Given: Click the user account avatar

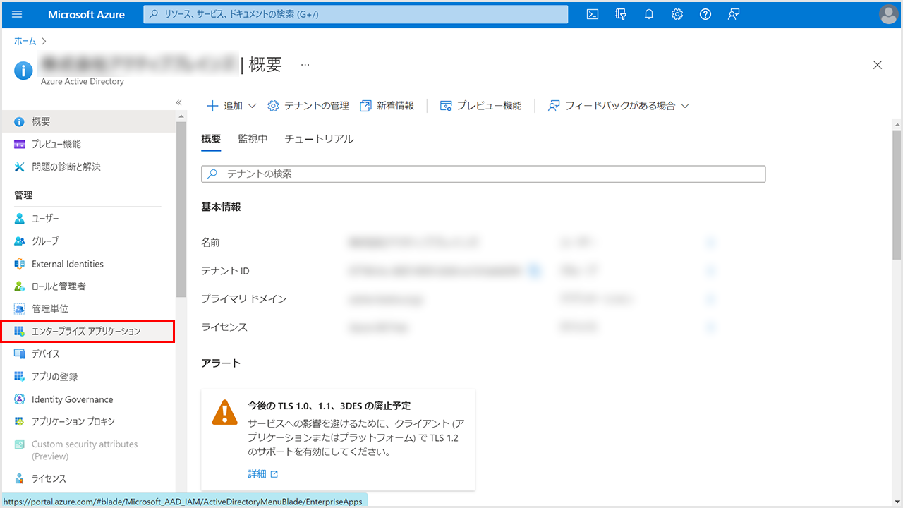Looking at the screenshot, I should (889, 14).
